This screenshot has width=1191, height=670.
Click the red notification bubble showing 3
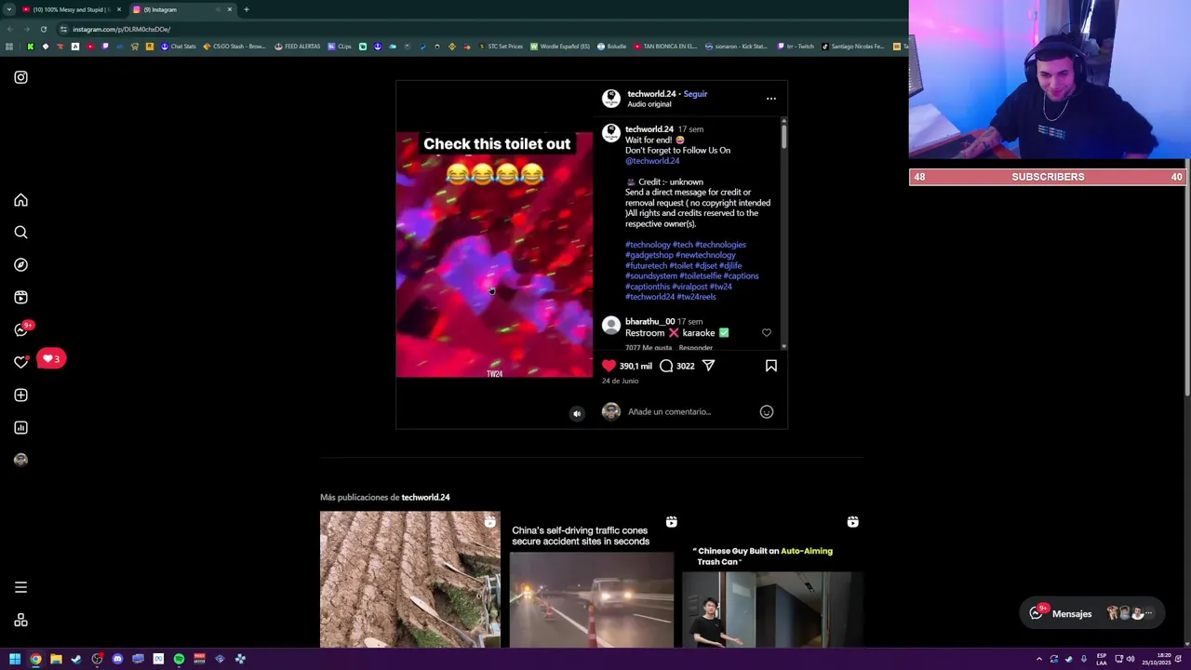51,358
